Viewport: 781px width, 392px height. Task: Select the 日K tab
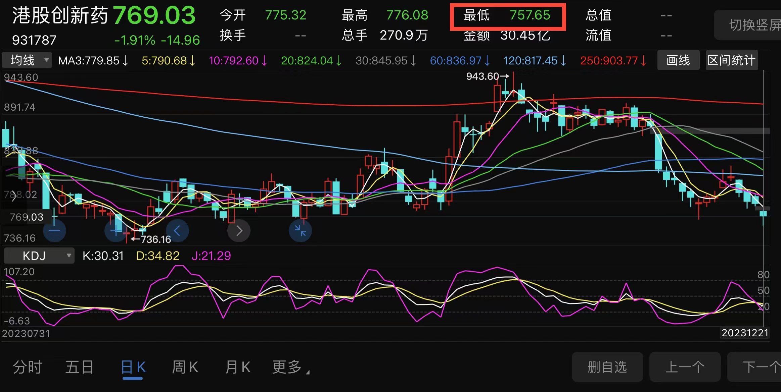[x=133, y=367]
